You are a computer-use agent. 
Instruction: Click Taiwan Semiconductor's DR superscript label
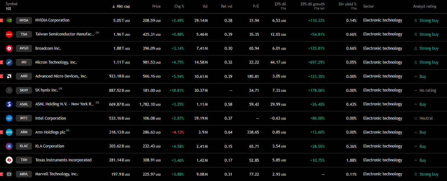[x=97, y=33]
